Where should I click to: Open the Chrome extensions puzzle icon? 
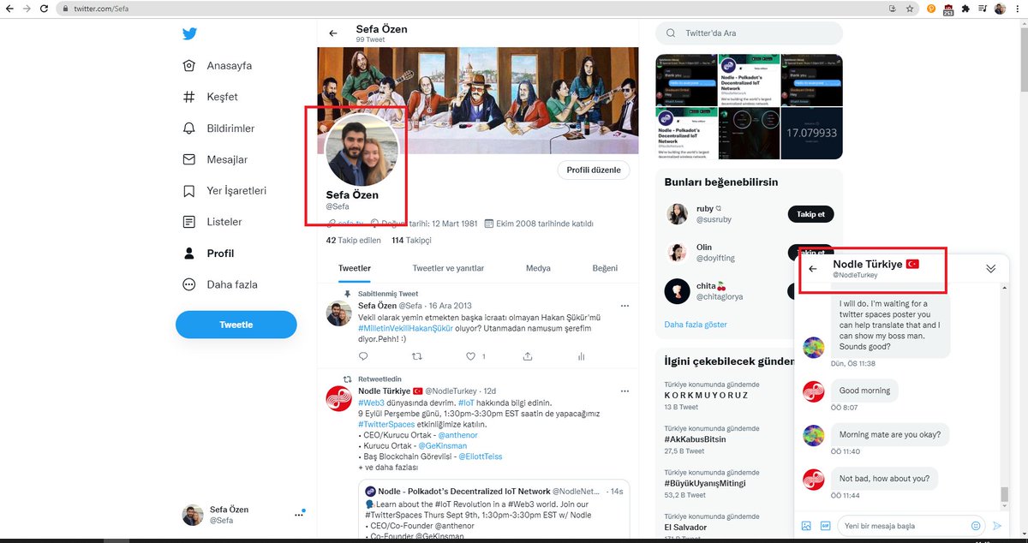[x=965, y=9]
